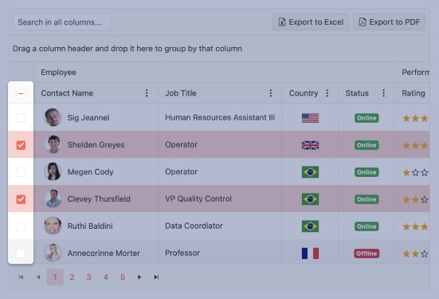This screenshot has width=439, height=299.
Task: Click the Export to Excel button
Action: click(311, 22)
